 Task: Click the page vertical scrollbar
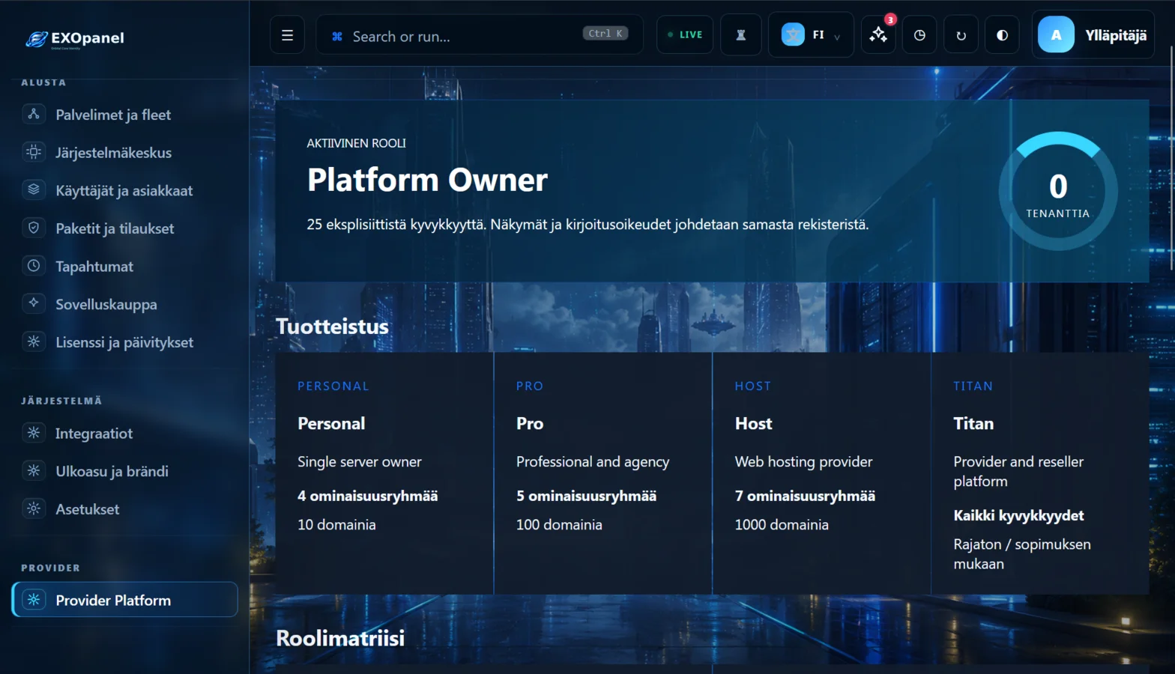point(1171,157)
